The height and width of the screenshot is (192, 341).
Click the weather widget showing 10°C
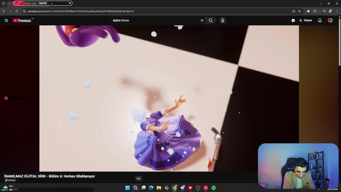10,188
